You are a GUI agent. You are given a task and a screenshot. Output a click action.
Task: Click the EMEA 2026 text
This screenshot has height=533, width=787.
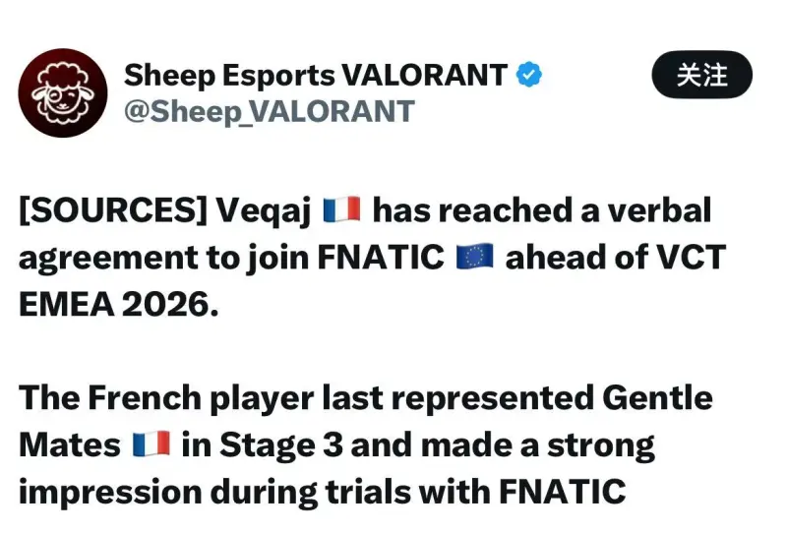click(x=114, y=304)
